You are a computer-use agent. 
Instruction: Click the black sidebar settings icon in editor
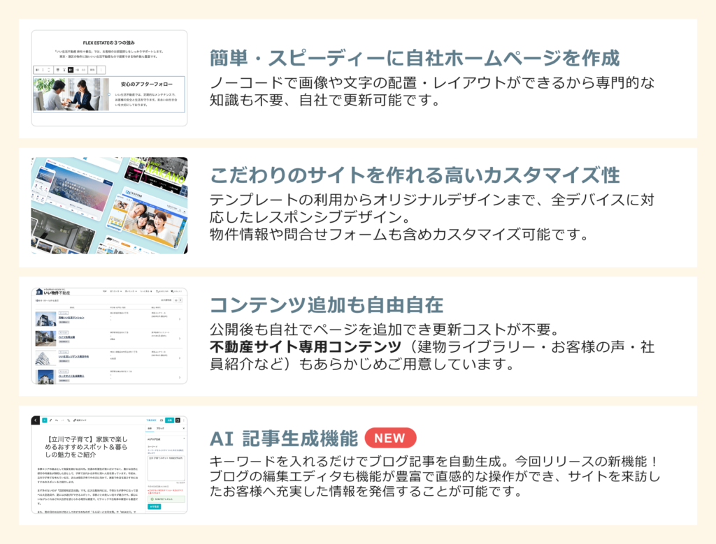178,420
